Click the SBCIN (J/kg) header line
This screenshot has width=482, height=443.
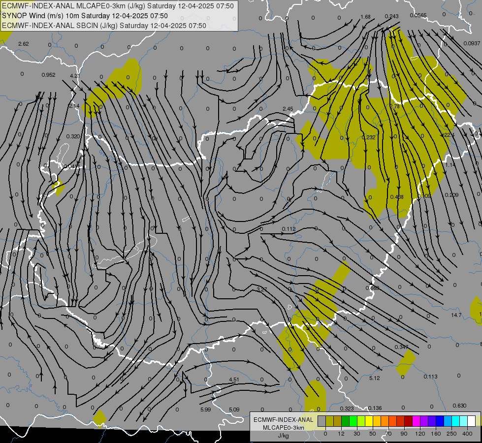tap(104, 26)
